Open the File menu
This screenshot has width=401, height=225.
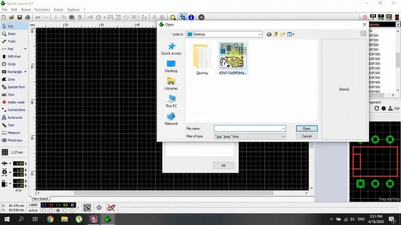(x=4, y=9)
